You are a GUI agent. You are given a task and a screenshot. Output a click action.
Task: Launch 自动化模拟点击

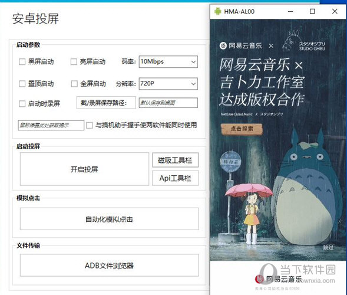110,219
